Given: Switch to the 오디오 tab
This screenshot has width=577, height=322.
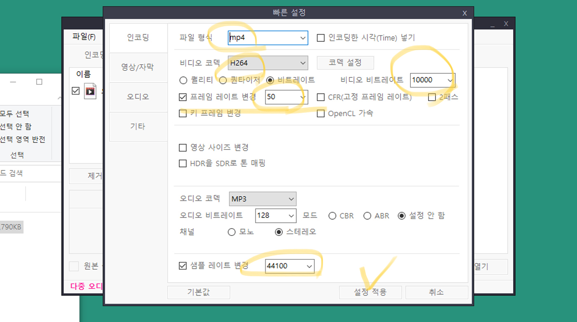Looking at the screenshot, I should coord(138,97).
